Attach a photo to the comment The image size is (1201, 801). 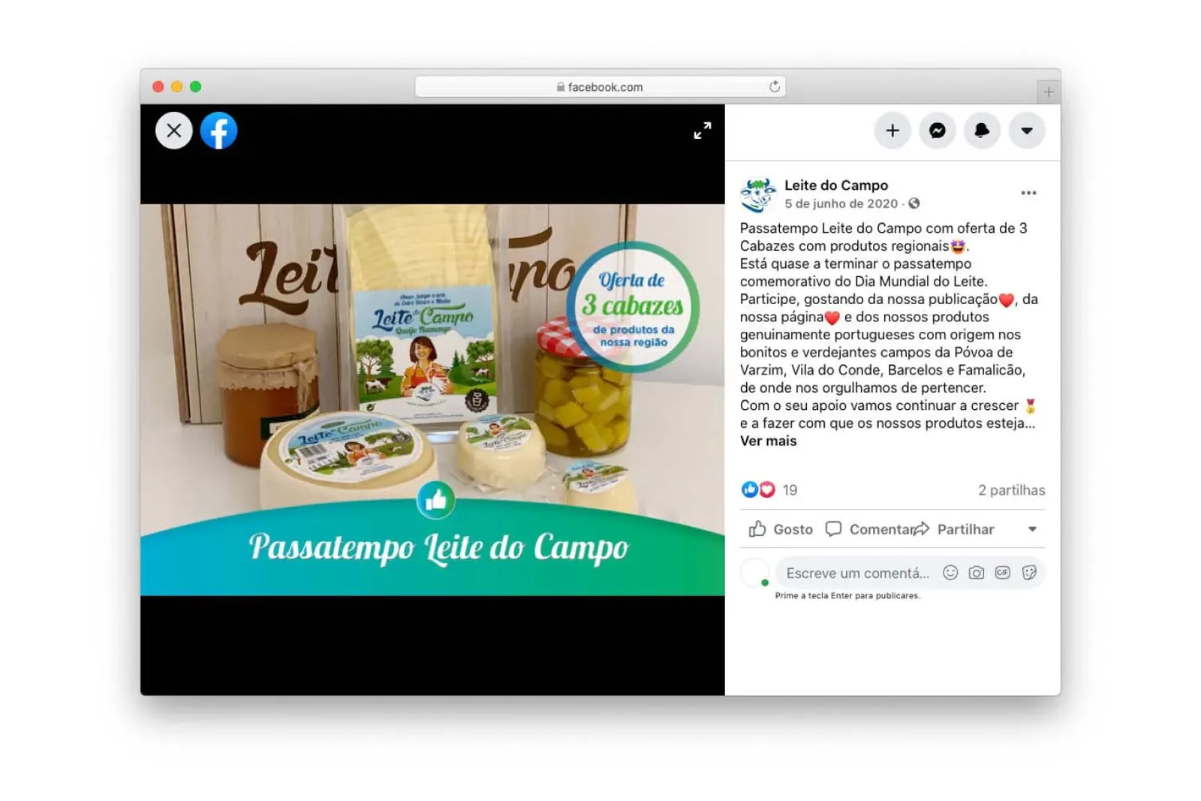point(976,573)
